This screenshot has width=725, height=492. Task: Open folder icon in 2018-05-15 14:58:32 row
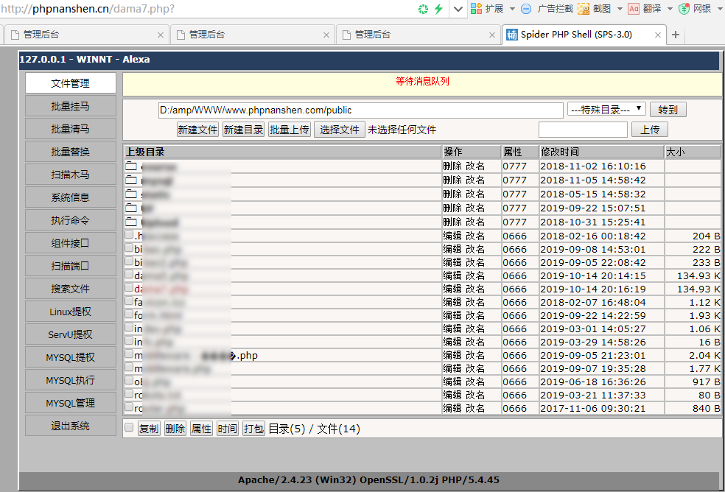(131, 193)
